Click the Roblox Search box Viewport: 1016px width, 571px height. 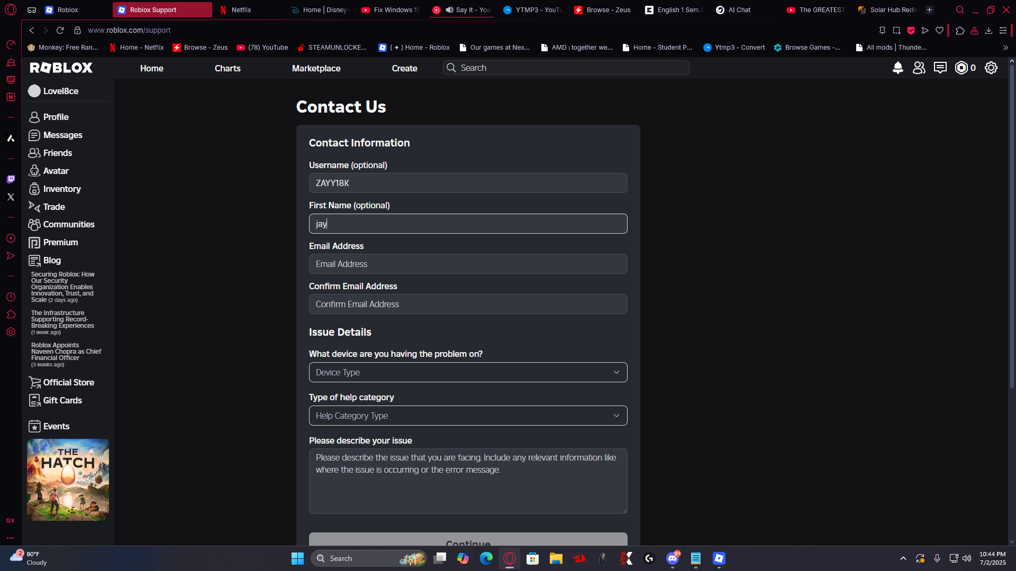point(566,68)
